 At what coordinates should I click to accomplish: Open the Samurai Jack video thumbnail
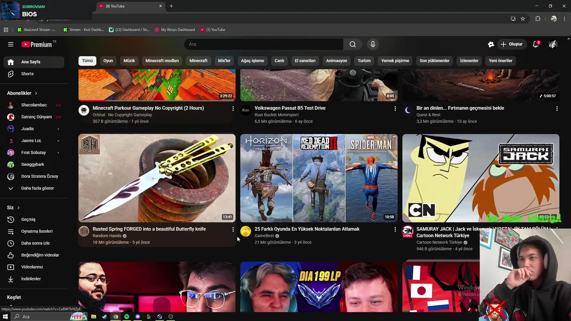tap(480, 178)
